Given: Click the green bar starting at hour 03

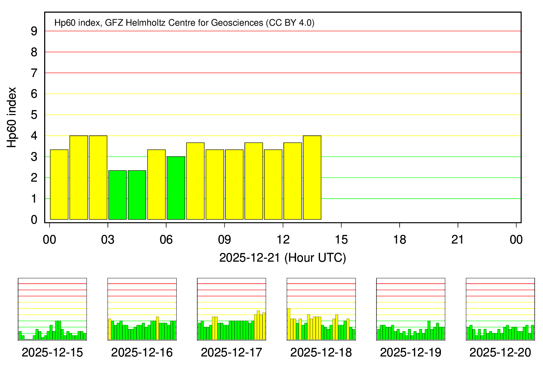Looking at the screenshot, I should pyautogui.click(x=118, y=195).
